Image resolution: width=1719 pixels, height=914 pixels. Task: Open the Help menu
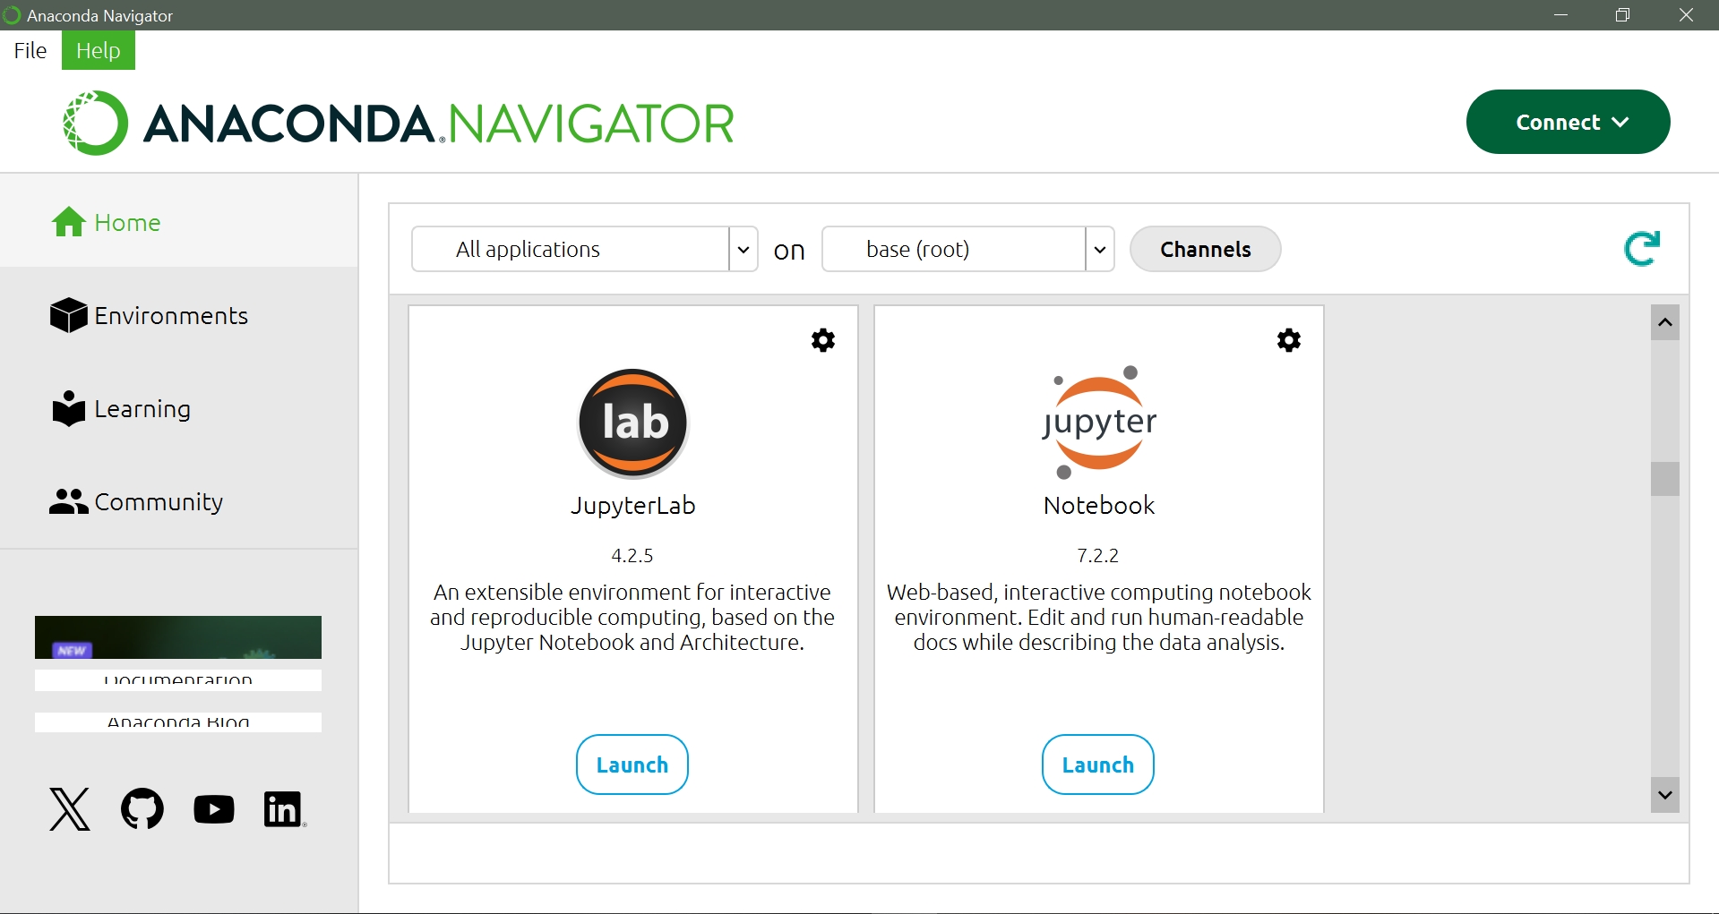coord(98,50)
